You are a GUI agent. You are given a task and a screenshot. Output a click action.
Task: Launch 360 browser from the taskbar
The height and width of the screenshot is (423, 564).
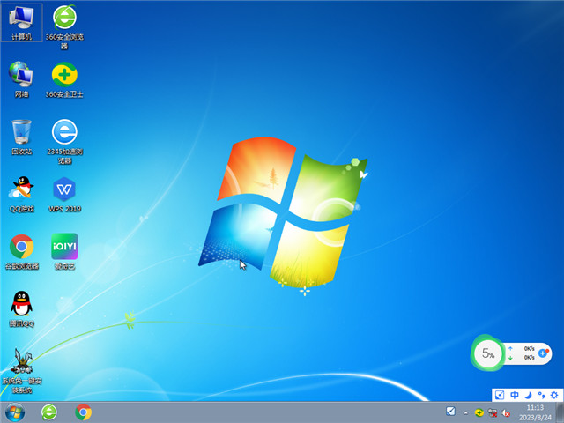49,412
